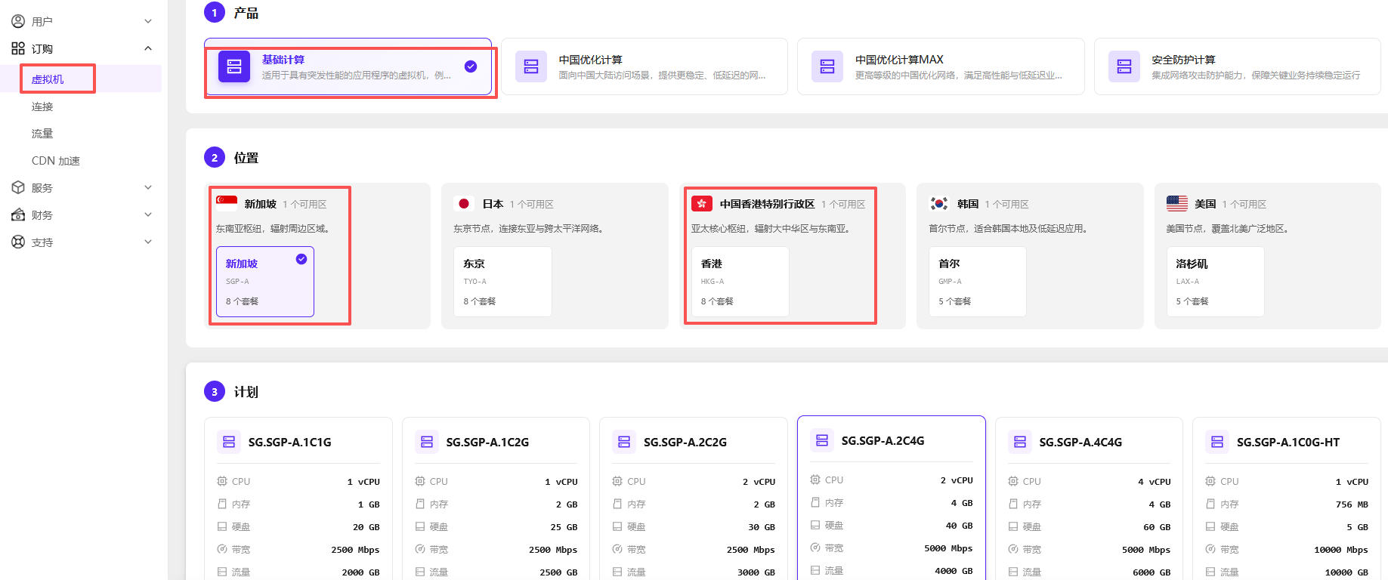
Task: Expand the 服务 menu chevron
Action: 148,187
